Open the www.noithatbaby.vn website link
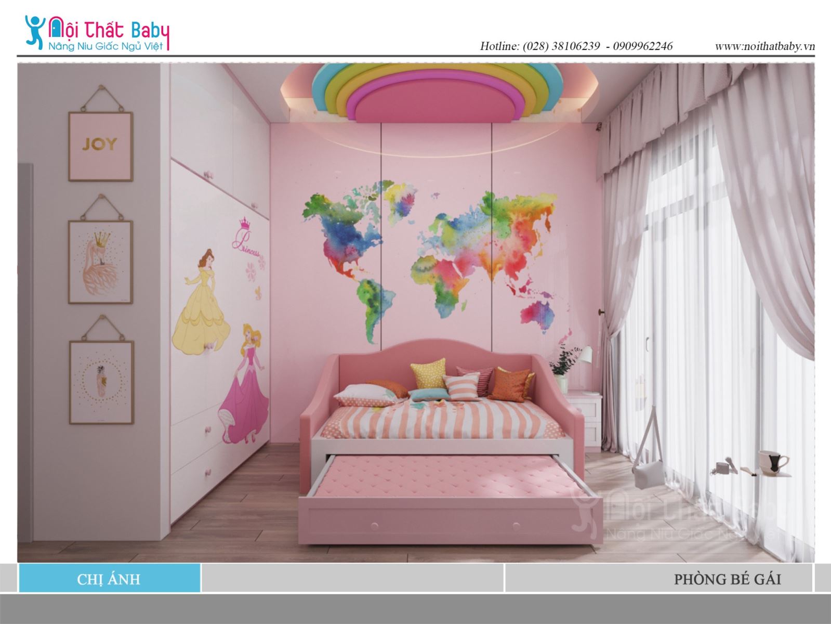This screenshot has width=831, height=624. pyautogui.click(x=765, y=46)
